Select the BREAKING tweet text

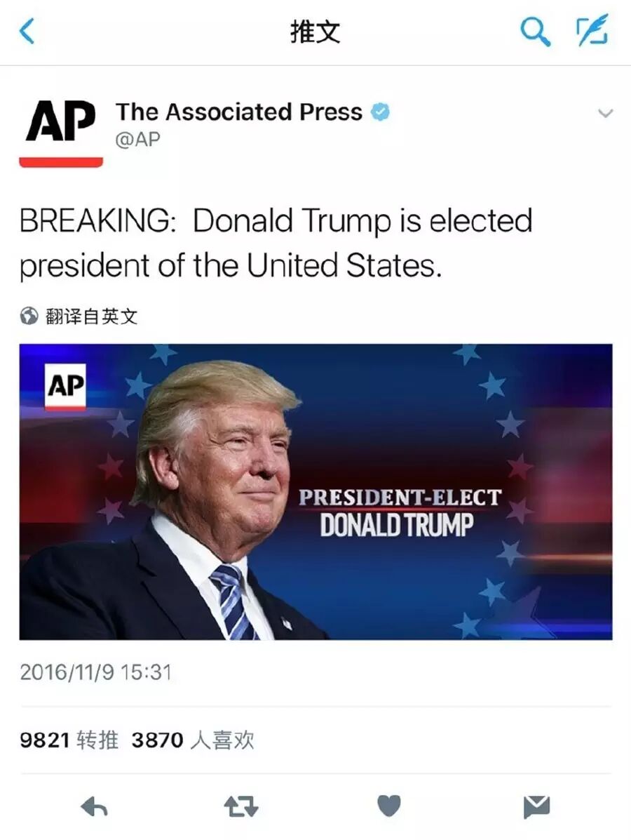[276, 244]
